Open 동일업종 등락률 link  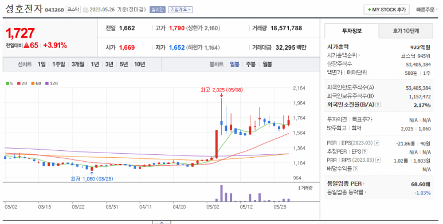[347, 193]
